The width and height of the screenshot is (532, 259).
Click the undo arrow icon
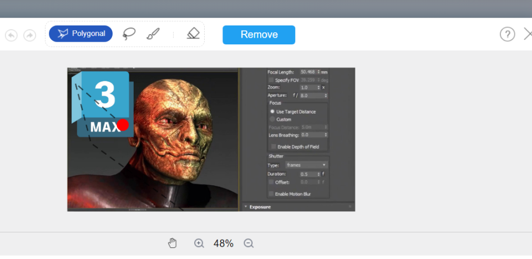11,35
